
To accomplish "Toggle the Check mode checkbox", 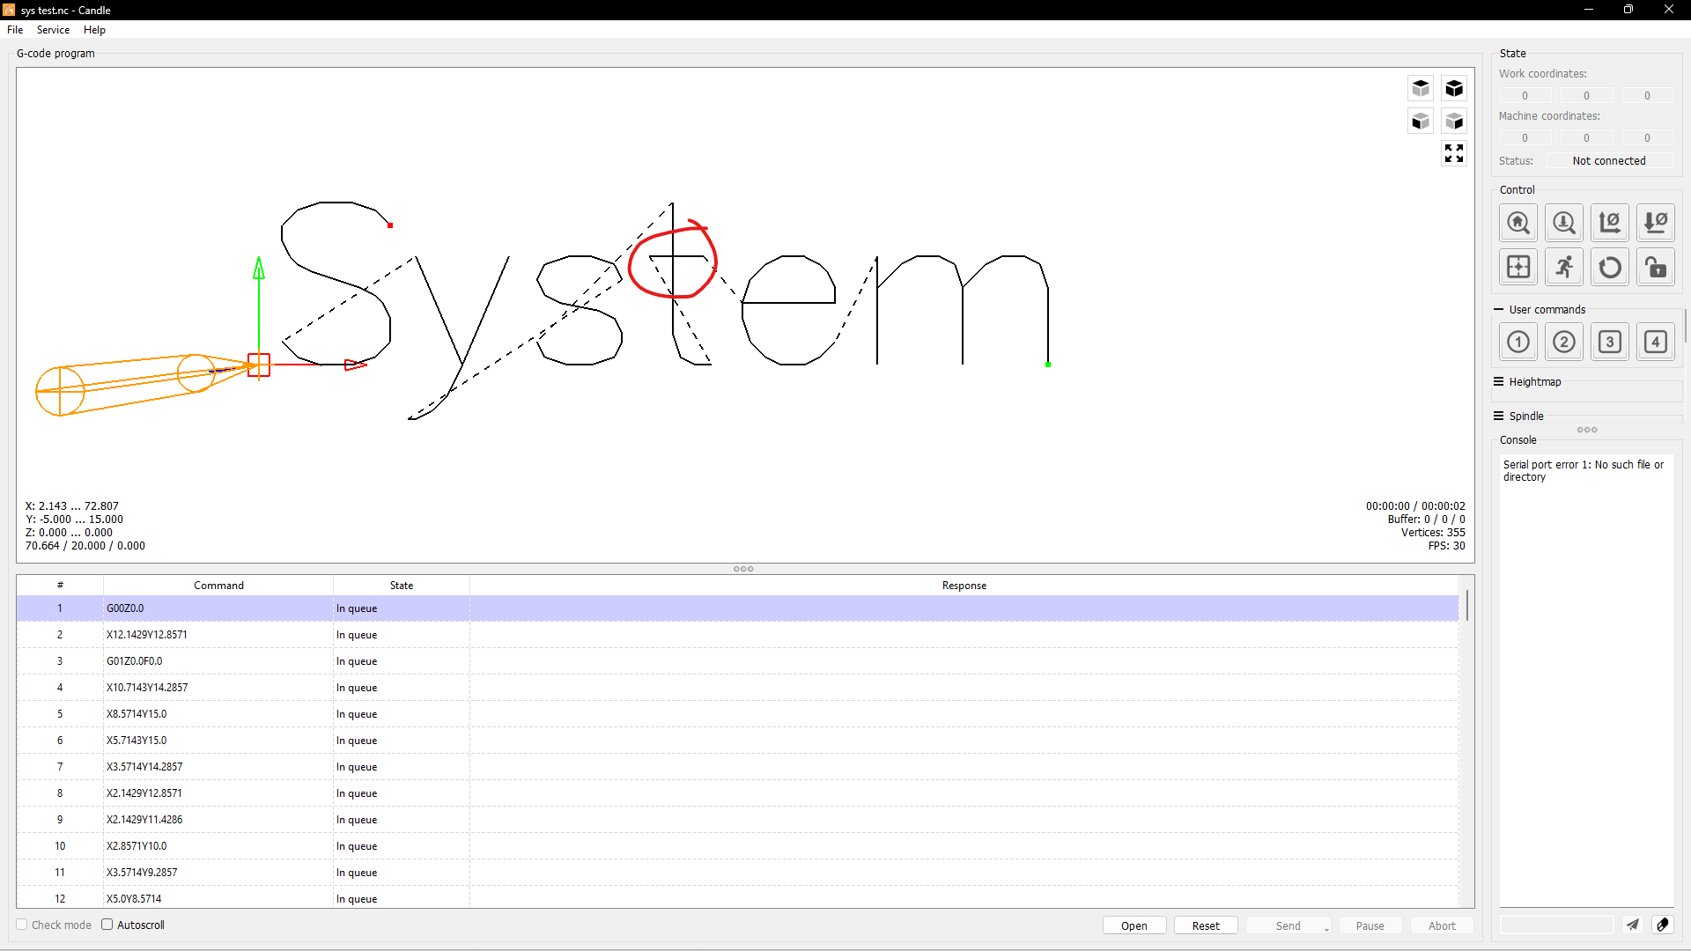I will 22,925.
